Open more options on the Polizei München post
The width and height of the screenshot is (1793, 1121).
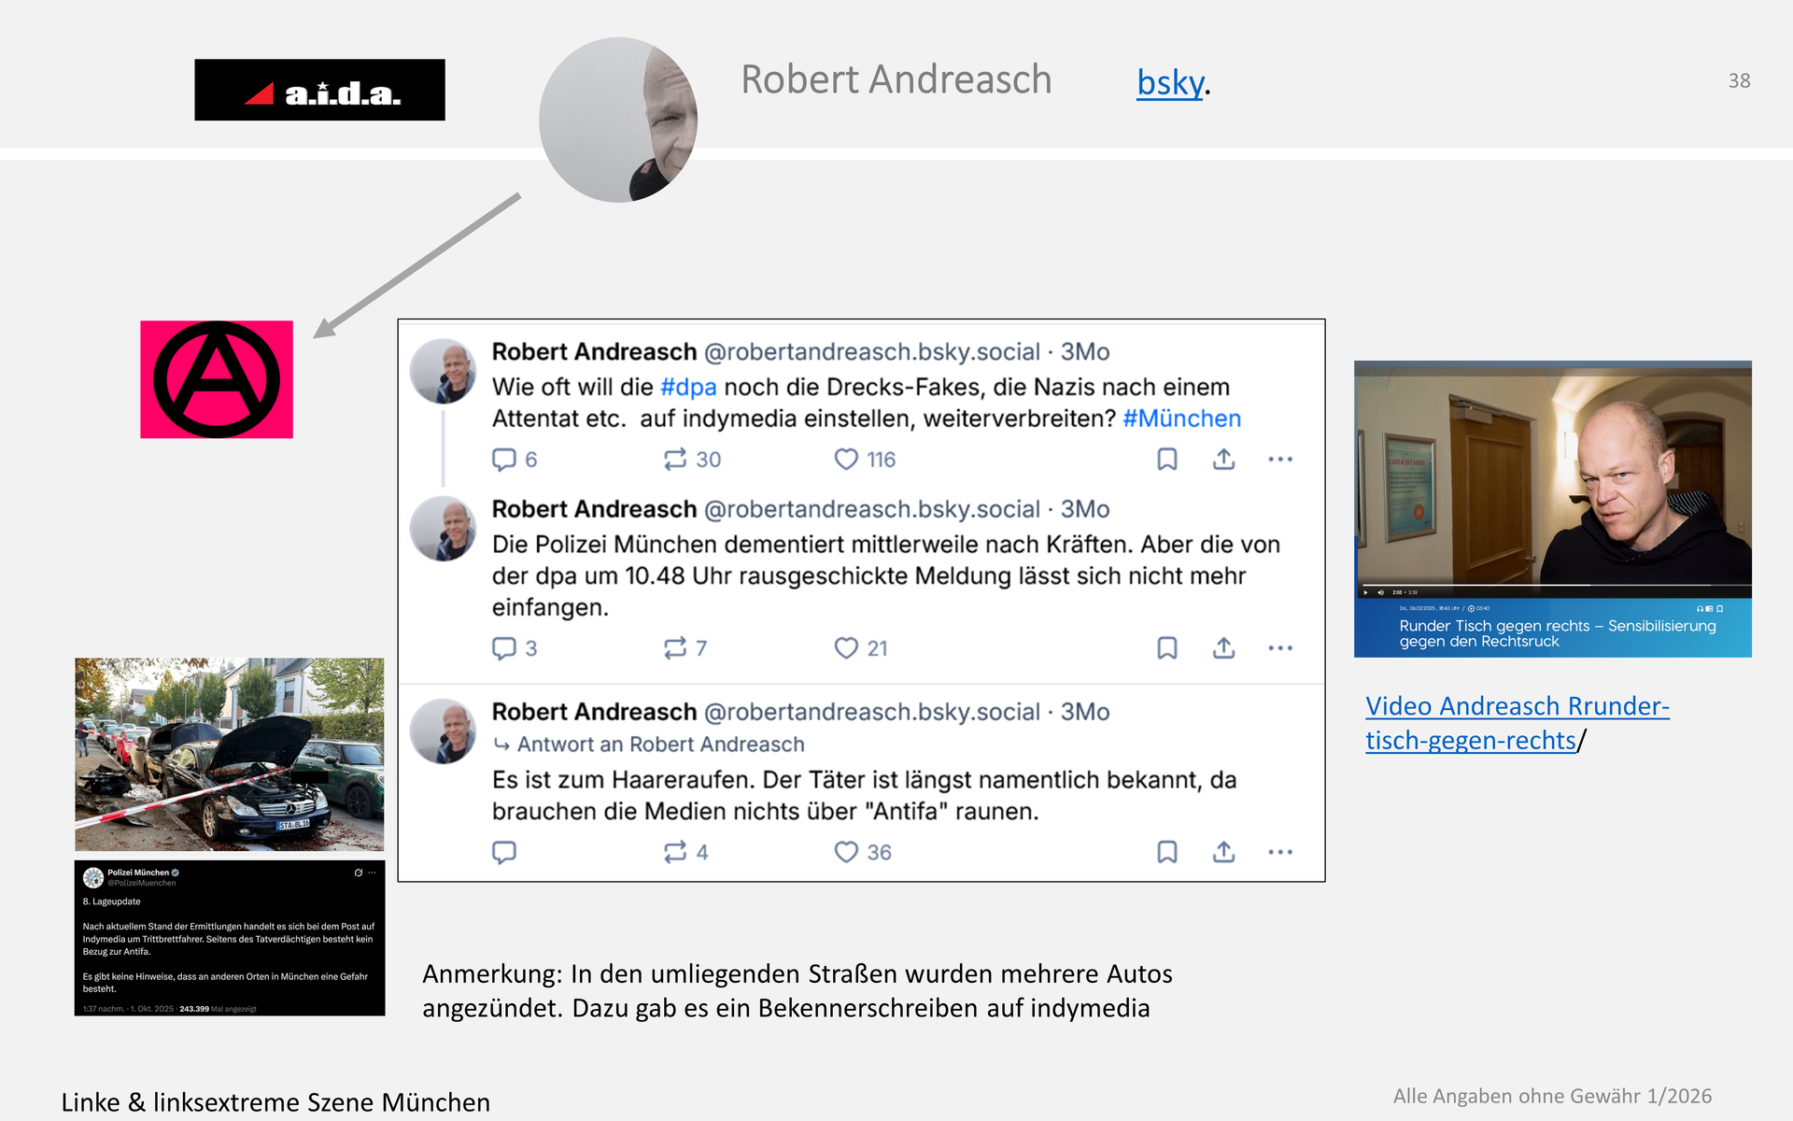(373, 873)
